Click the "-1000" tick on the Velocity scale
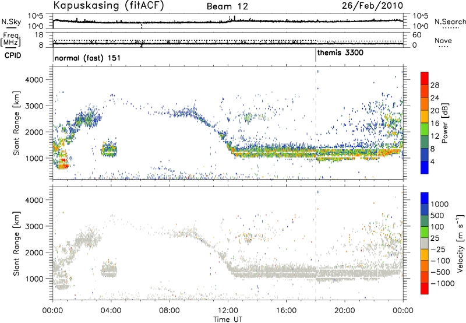The height and width of the screenshot is (323, 466). (442, 283)
